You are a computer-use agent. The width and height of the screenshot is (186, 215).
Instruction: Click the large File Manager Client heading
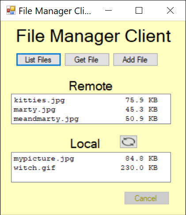pyautogui.click(x=94, y=36)
